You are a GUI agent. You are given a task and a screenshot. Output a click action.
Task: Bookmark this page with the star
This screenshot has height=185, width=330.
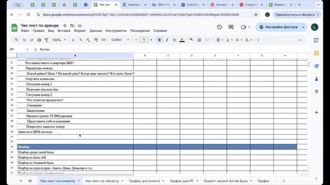[256, 14]
